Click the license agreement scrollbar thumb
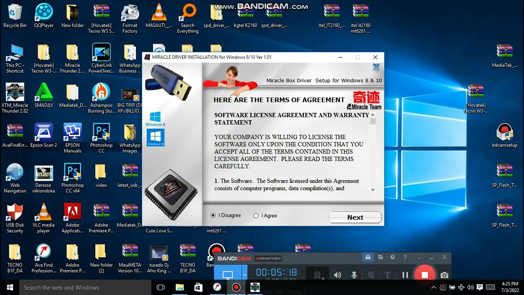This screenshot has width=524, height=295. [x=373, y=121]
